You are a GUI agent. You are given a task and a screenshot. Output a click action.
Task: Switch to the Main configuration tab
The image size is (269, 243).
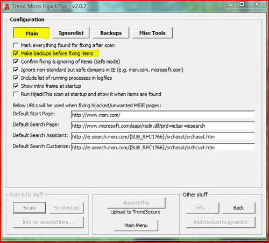pyautogui.click(x=31, y=33)
